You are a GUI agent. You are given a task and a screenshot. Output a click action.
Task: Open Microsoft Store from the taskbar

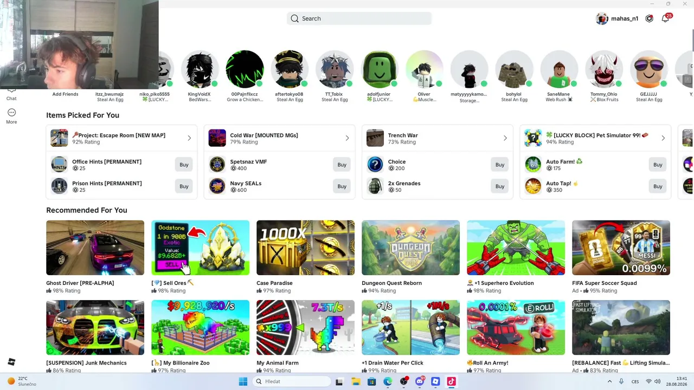(371, 381)
